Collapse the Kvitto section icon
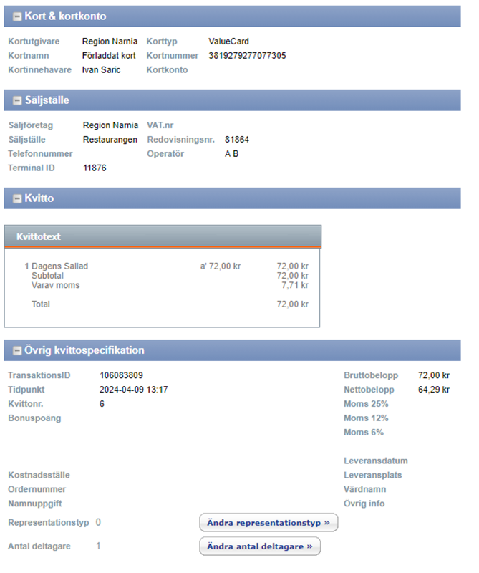The image size is (479, 573). [x=17, y=198]
